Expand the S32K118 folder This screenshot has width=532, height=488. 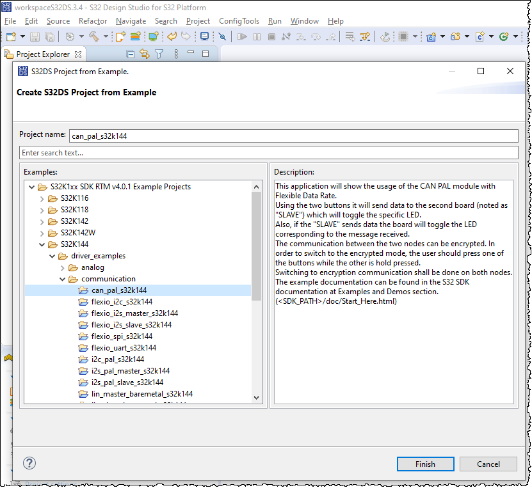42,210
